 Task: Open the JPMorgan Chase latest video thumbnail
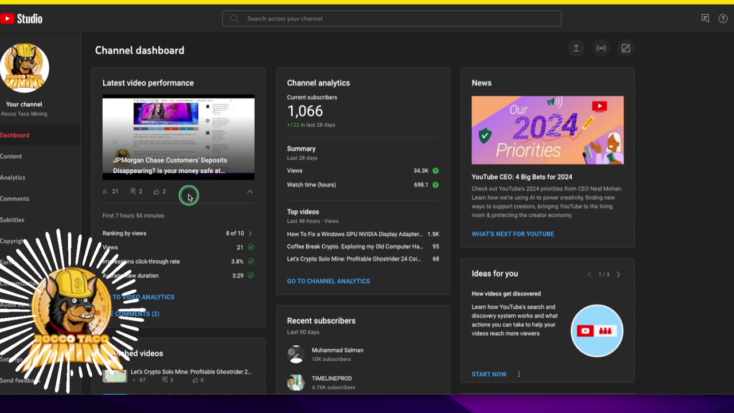coord(178,137)
